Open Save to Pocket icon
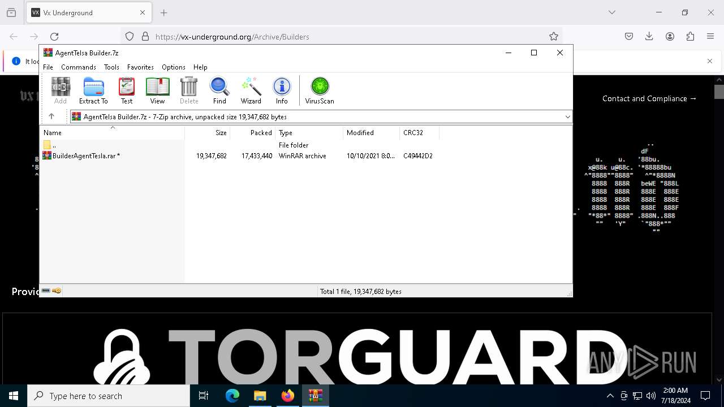This screenshot has height=407, width=724. [629, 36]
